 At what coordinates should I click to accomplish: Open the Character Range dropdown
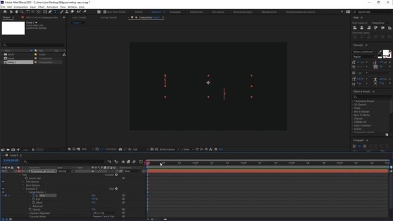click(104, 217)
